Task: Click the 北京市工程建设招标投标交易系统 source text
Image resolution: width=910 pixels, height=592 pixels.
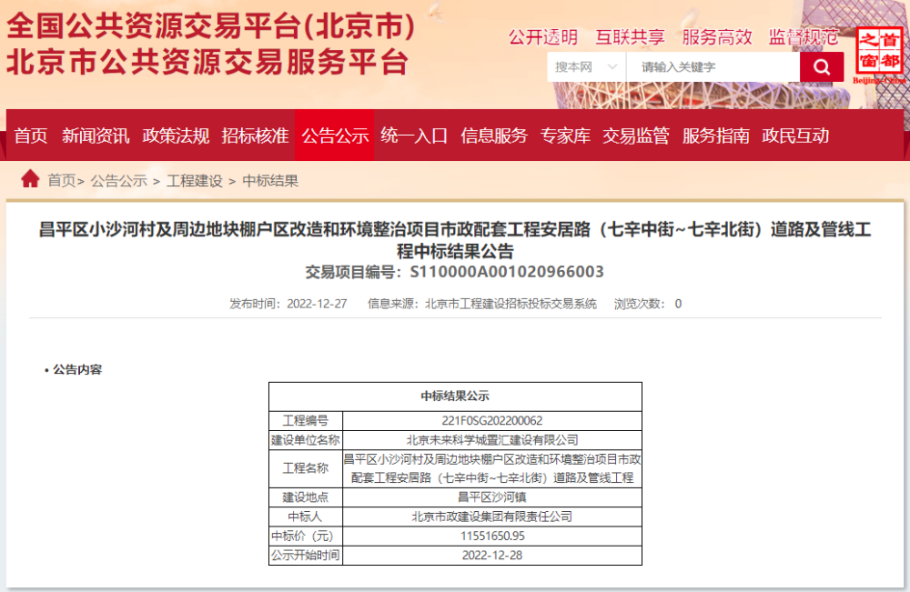Action: tap(511, 304)
